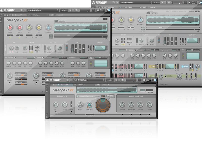Adjust the Global LFO PHASE slider in front window

click(x=71, y=104)
